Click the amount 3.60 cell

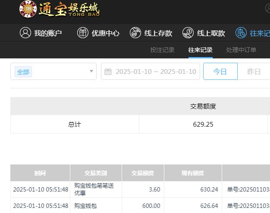pos(143,189)
